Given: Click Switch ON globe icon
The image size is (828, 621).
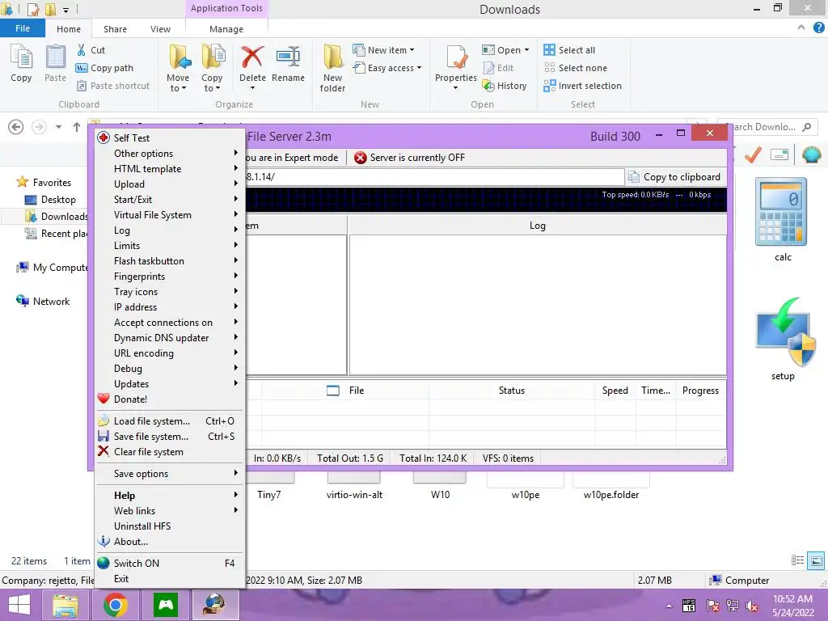Looking at the screenshot, I should 103,563.
